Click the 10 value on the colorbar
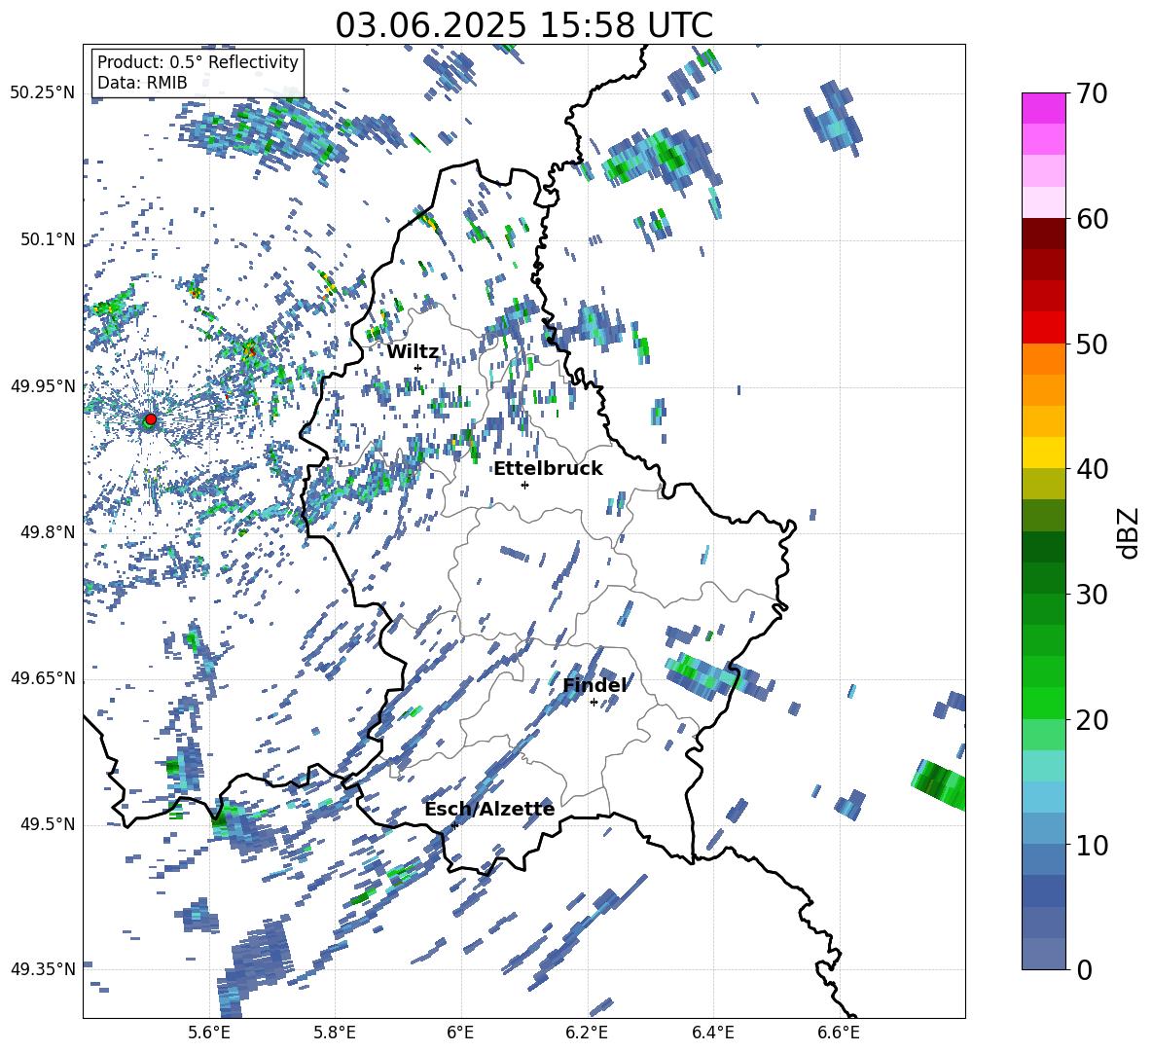Viewport: 1152px width, 1052px height. (1092, 845)
